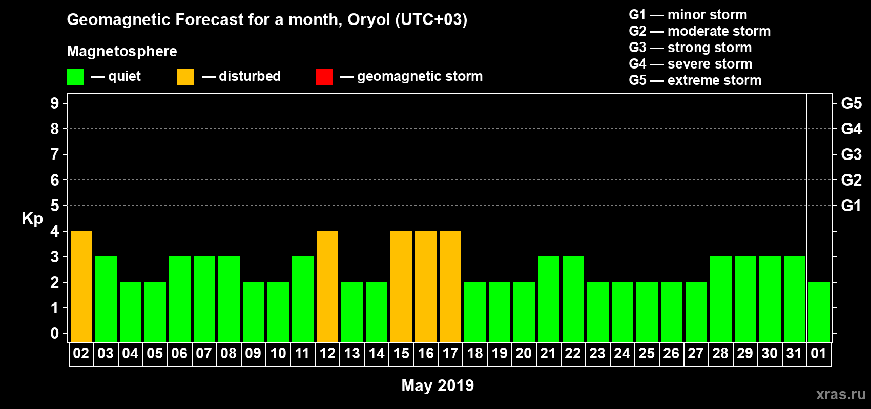Click the 'quiet' legend text
This screenshot has width=871, height=409.
(125, 76)
